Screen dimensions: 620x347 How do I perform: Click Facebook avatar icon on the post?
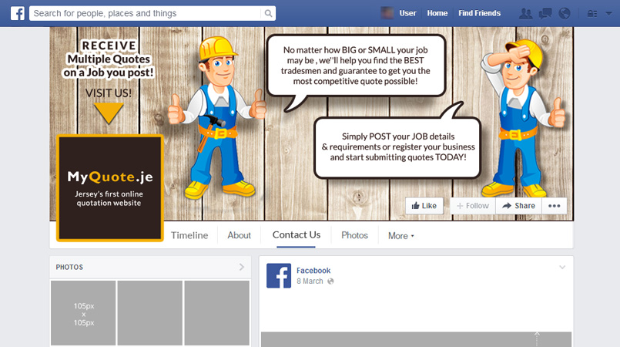pos(278,276)
